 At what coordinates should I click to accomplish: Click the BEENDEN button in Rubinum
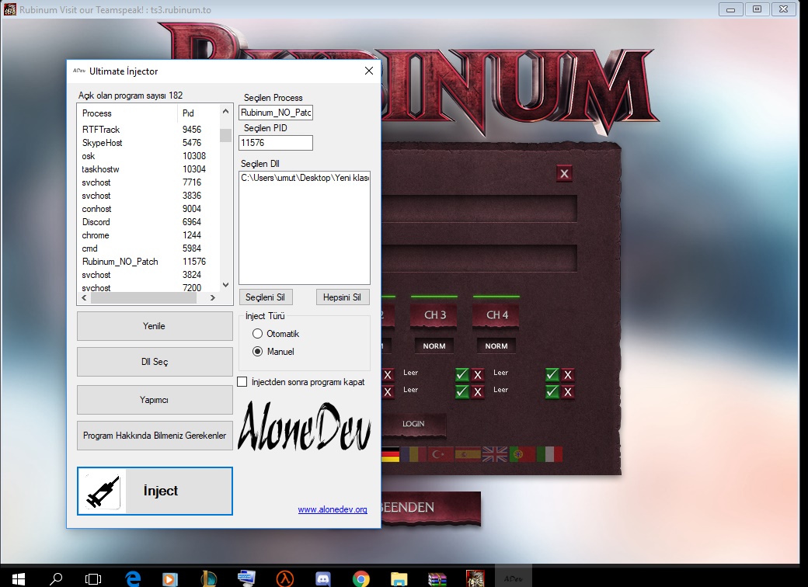click(430, 507)
